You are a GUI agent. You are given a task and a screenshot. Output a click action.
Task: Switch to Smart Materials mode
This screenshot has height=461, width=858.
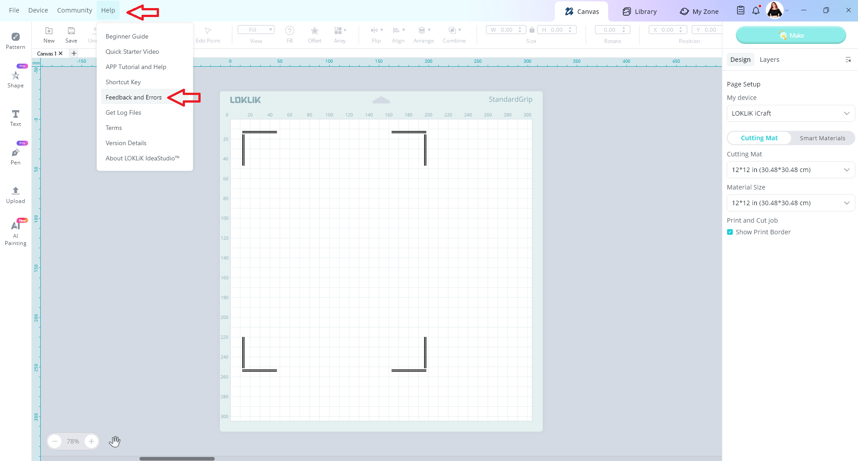(822, 138)
